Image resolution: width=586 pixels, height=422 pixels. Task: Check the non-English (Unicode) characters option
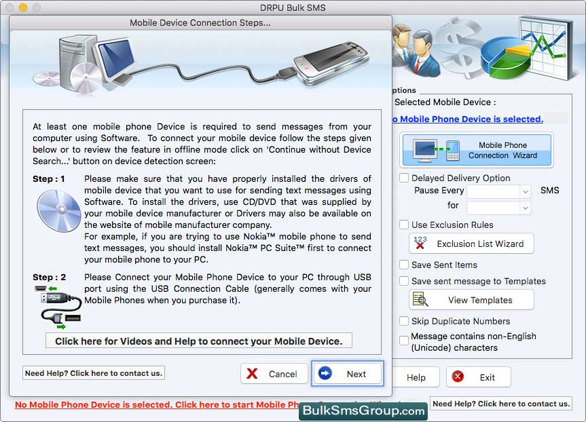click(404, 340)
